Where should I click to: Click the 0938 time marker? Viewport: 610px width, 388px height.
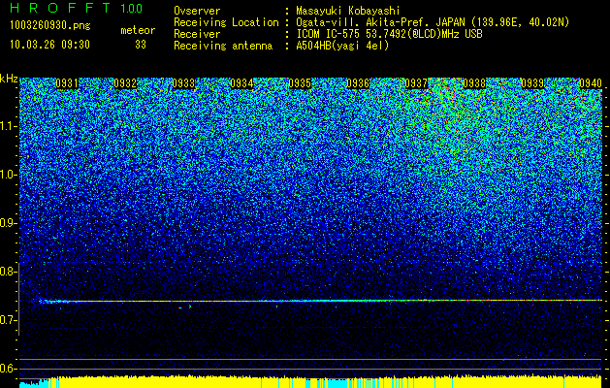click(474, 83)
